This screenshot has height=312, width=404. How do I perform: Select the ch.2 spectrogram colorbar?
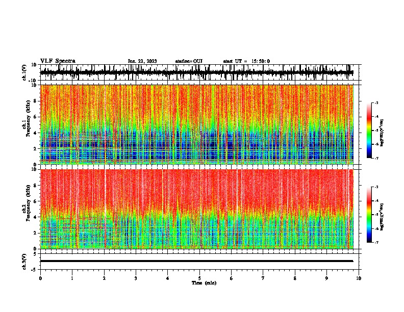(x=369, y=215)
